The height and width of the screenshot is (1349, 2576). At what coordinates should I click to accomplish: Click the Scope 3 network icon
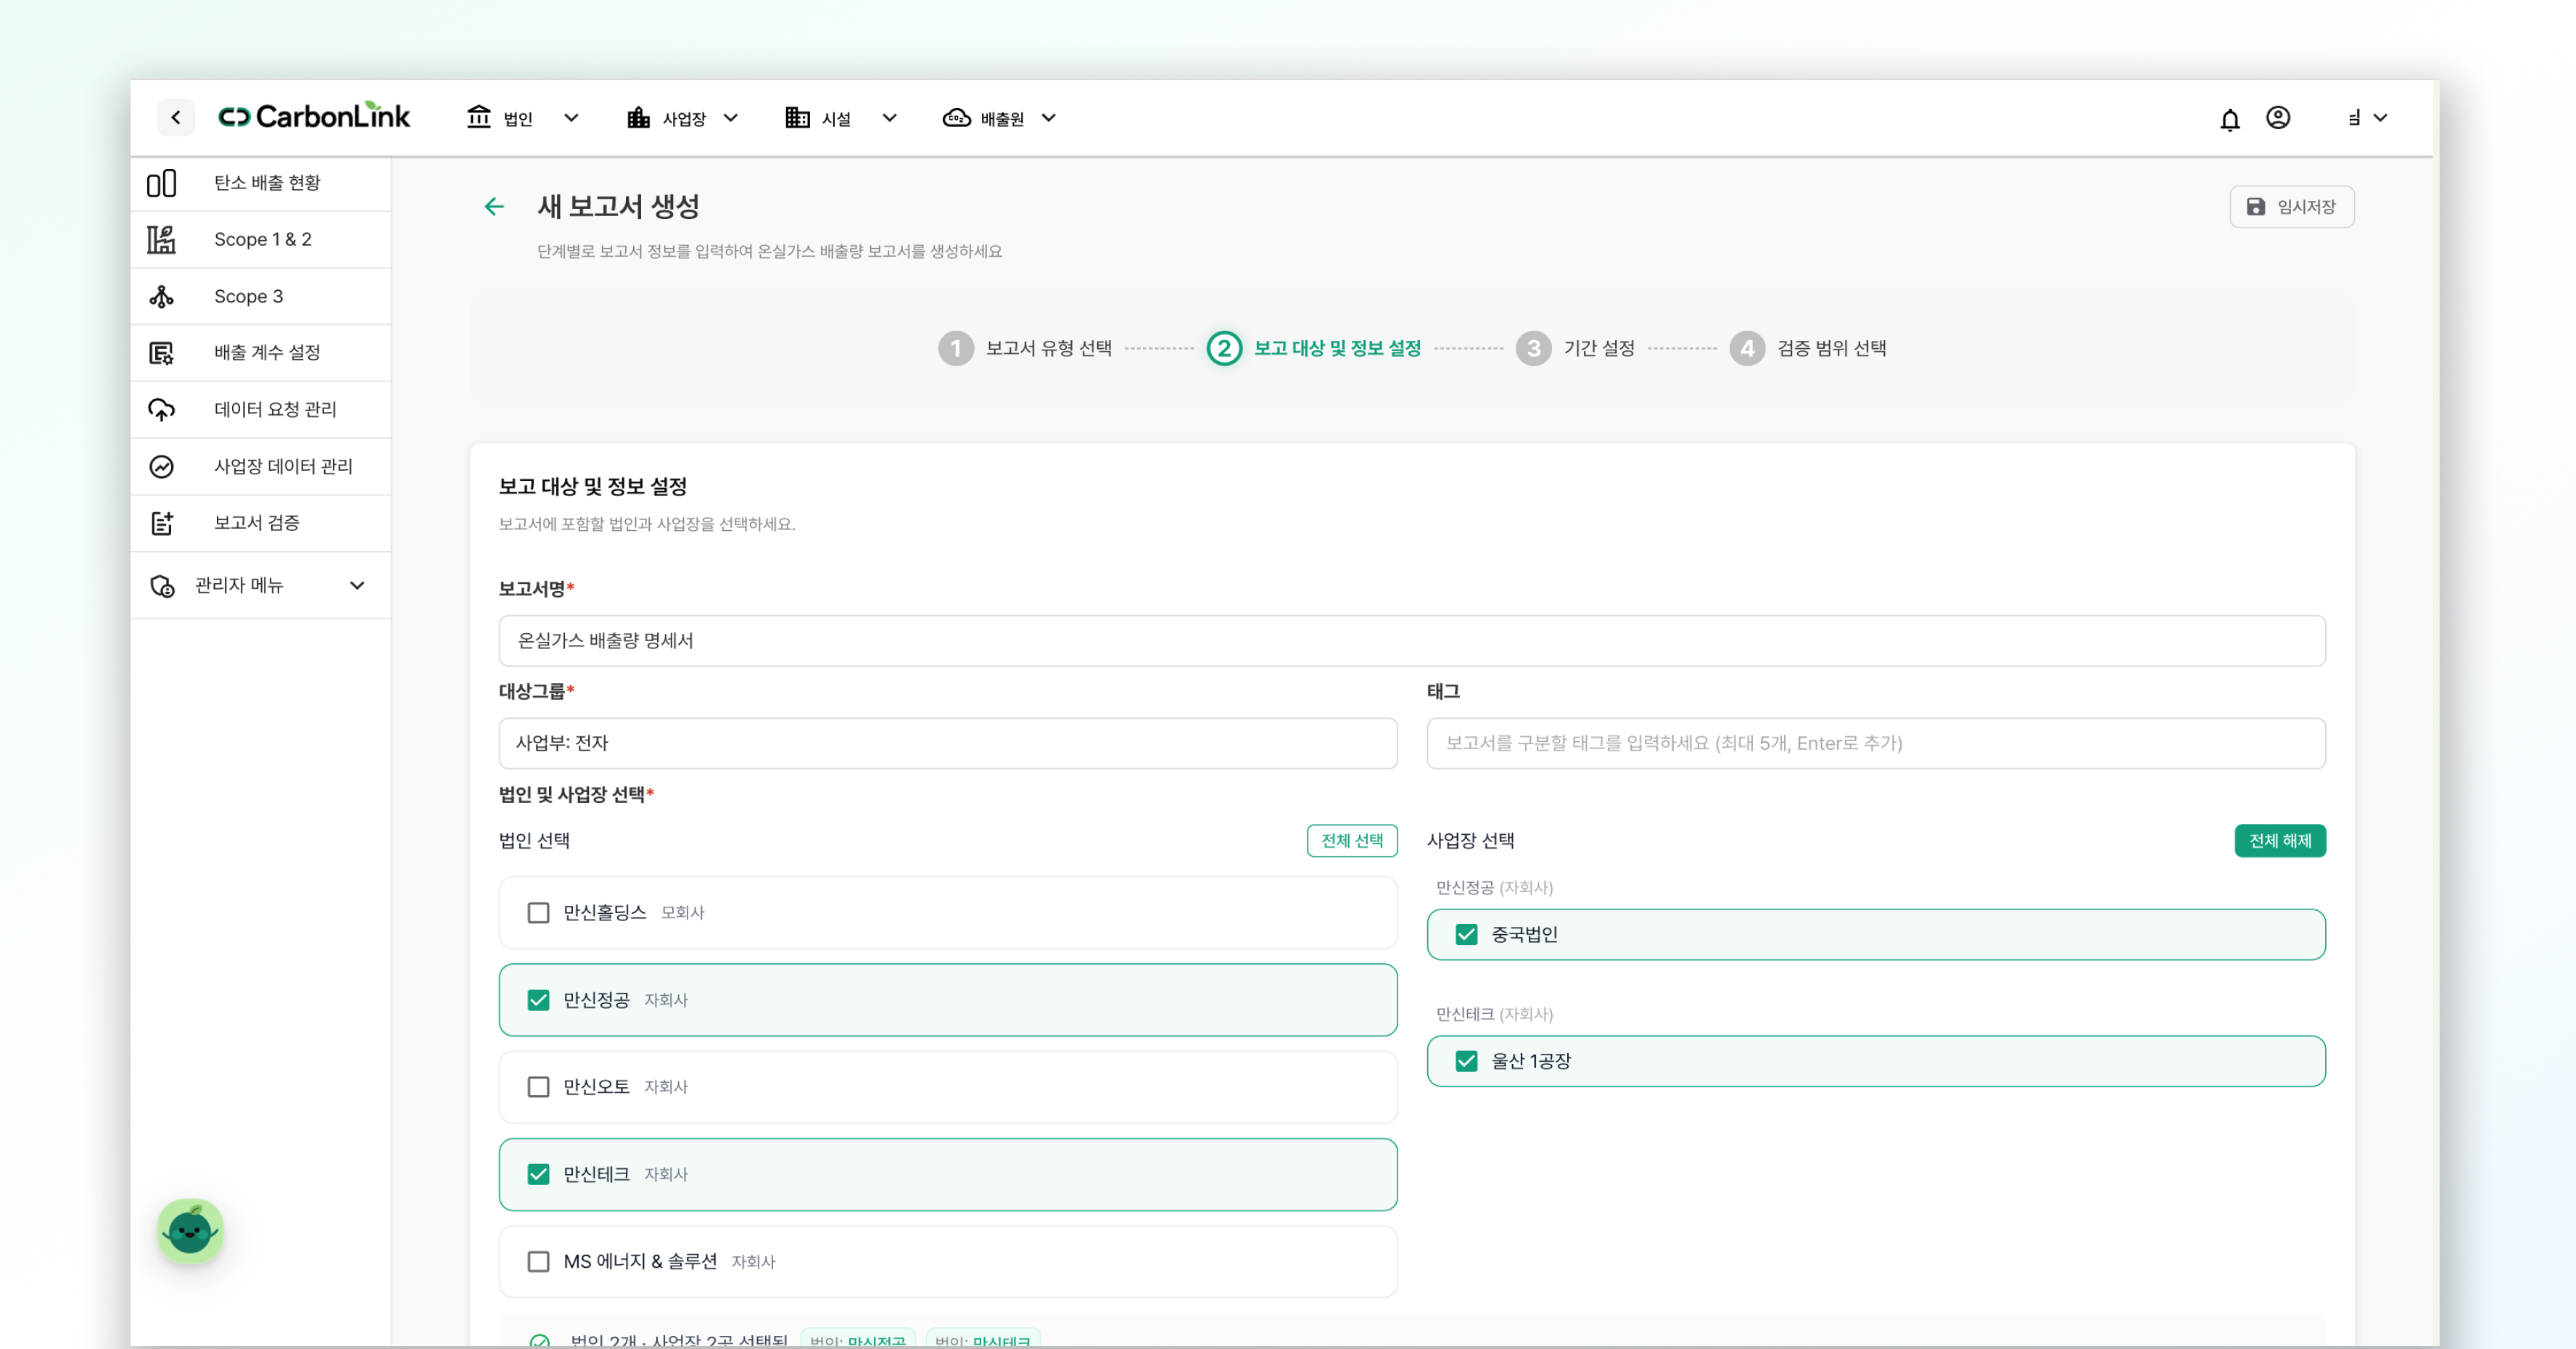point(161,297)
